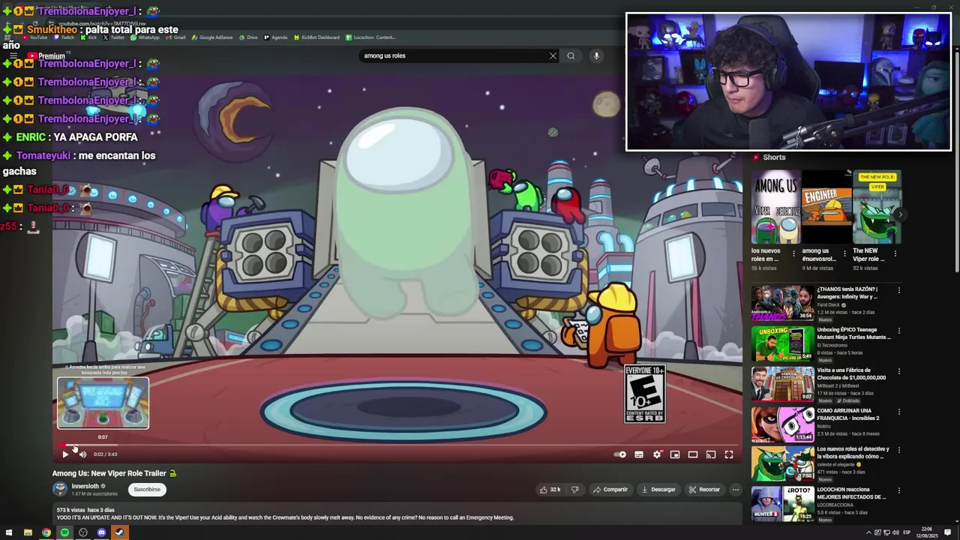
Task: Open options for 'among us #nuevosrol' Short
Action: [845, 254]
